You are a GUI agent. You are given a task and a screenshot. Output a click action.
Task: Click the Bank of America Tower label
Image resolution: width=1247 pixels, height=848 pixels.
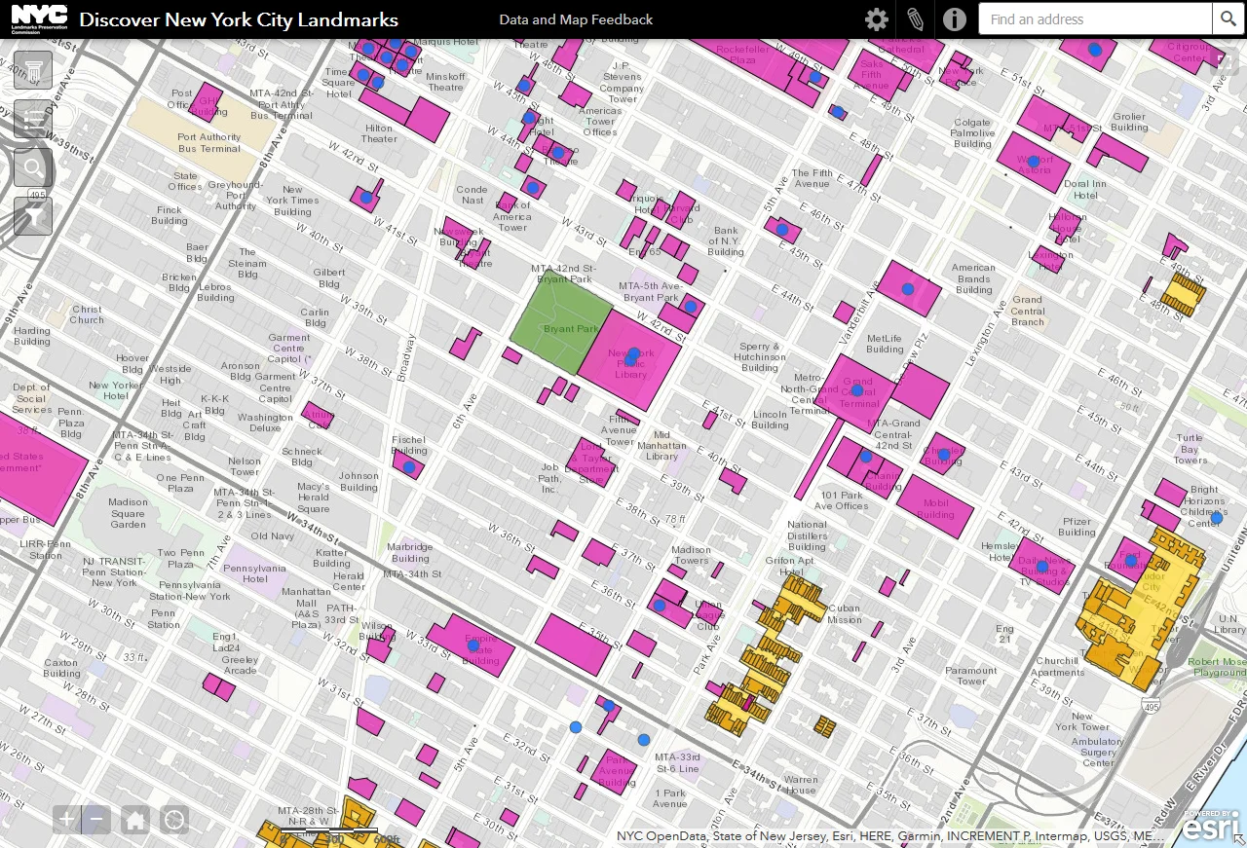(x=512, y=216)
